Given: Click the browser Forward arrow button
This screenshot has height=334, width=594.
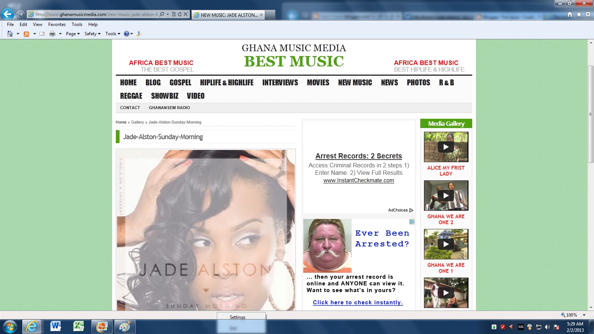Looking at the screenshot, I should point(20,14).
